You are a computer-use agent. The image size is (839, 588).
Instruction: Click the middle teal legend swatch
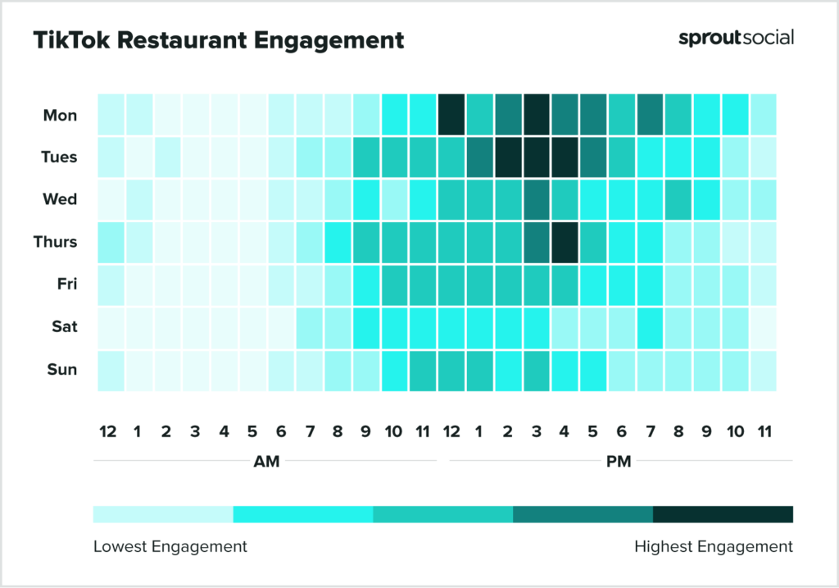click(442, 514)
